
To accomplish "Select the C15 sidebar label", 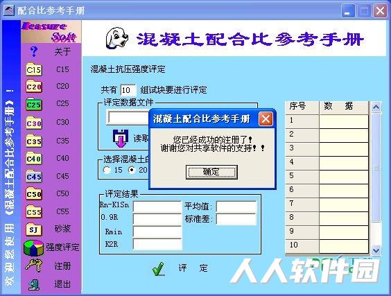I will 62,69.
